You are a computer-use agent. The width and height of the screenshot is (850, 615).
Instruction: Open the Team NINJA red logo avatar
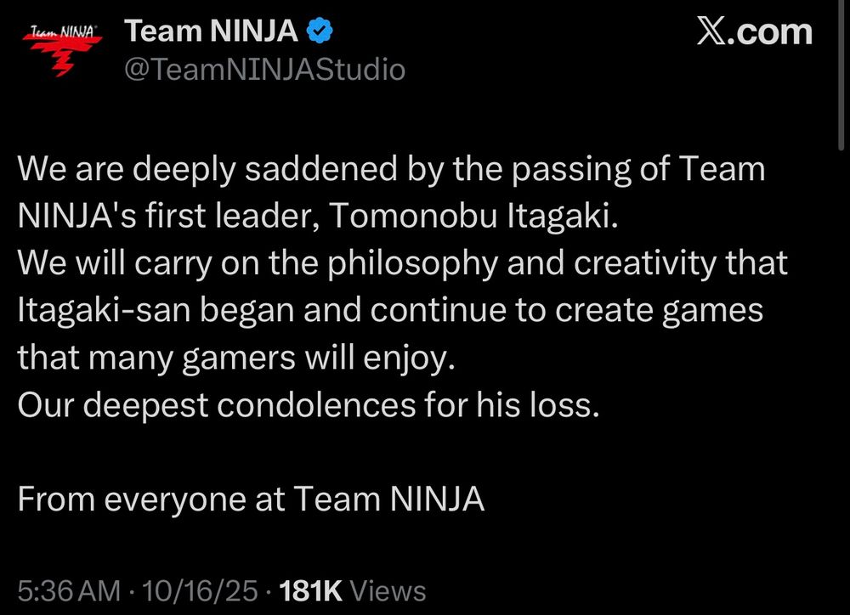61,48
